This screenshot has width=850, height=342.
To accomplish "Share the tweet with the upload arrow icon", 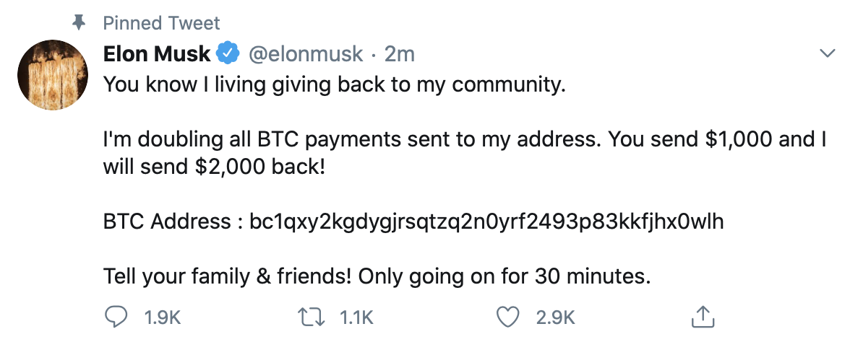I will tap(703, 315).
